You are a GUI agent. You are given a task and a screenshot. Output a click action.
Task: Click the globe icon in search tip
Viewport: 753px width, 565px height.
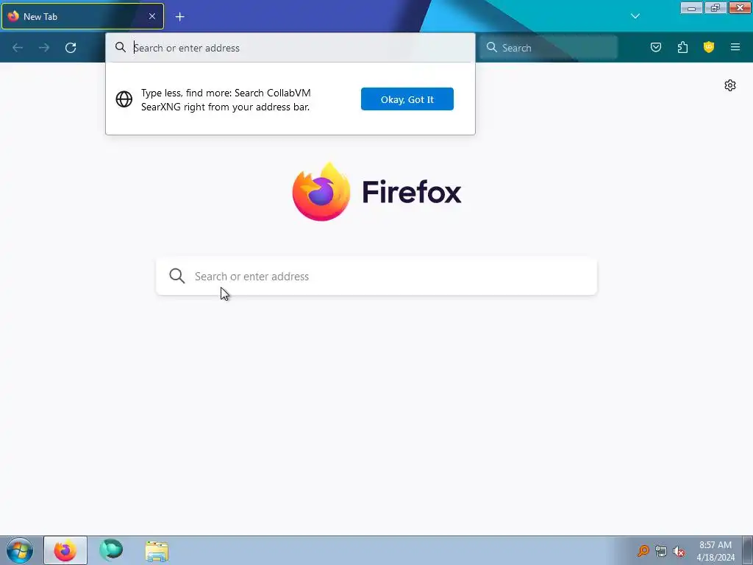click(x=124, y=99)
